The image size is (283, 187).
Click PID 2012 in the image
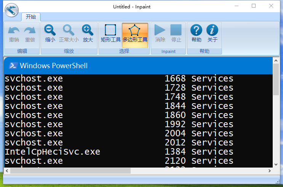point(175,142)
